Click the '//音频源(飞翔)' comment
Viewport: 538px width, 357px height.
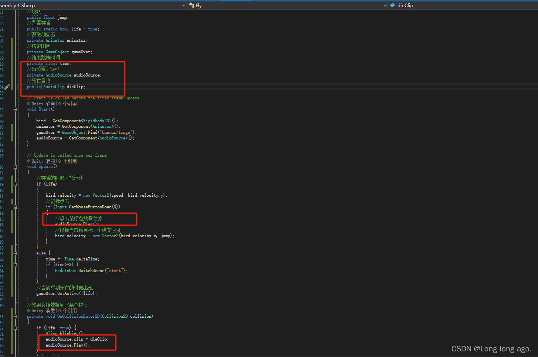43,69
